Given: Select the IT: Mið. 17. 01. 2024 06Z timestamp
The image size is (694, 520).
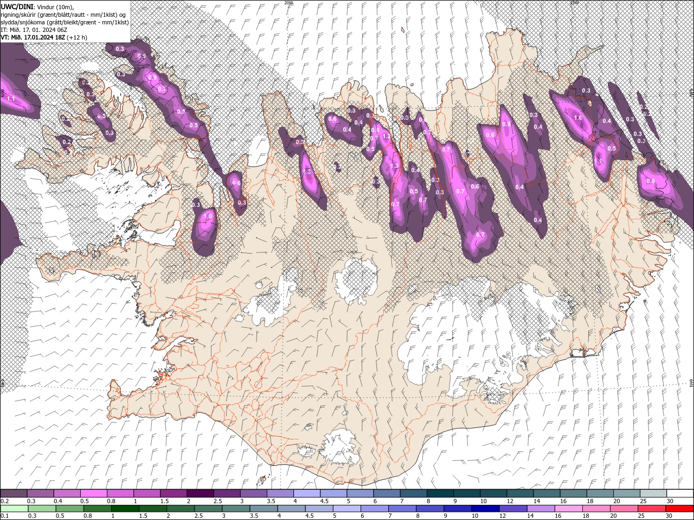Looking at the screenshot, I should pos(33,30).
